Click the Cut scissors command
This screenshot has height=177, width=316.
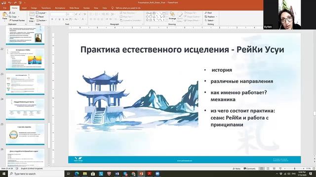tap(12, 13)
